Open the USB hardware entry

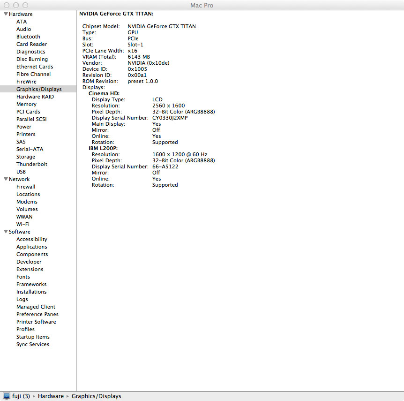tap(21, 172)
